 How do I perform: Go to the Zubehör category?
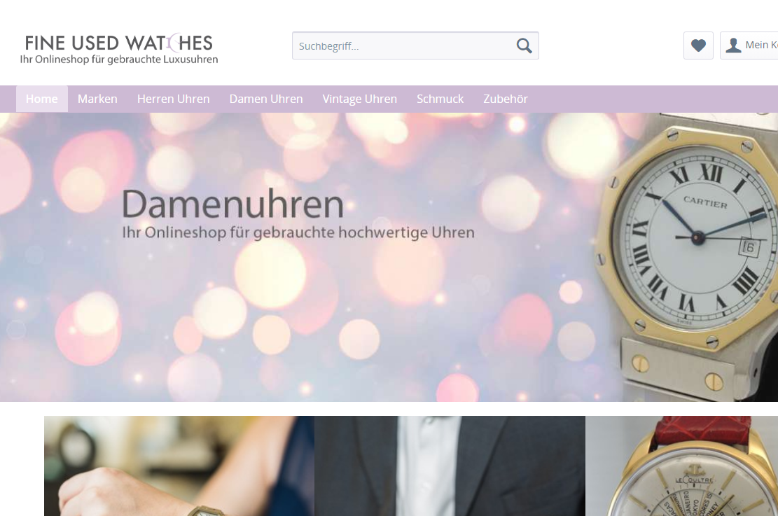coord(506,99)
